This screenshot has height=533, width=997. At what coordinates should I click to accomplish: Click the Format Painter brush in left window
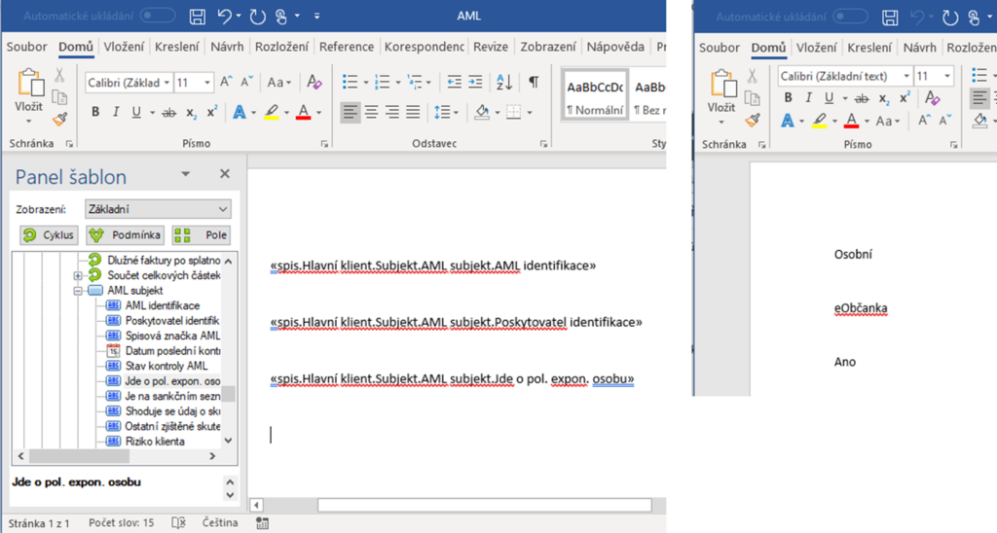59,120
